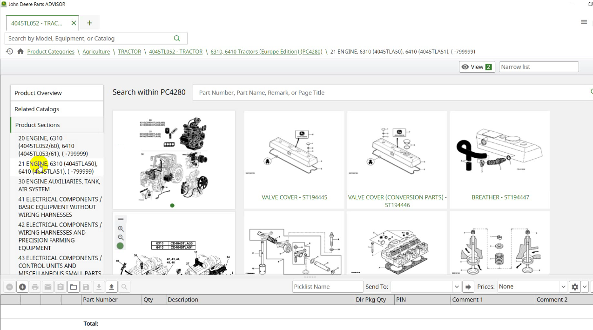Viewport: 593px width, 330px height.
Task: Open the history clock icon in the breadcrumb
Action: (x=9, y=52)
